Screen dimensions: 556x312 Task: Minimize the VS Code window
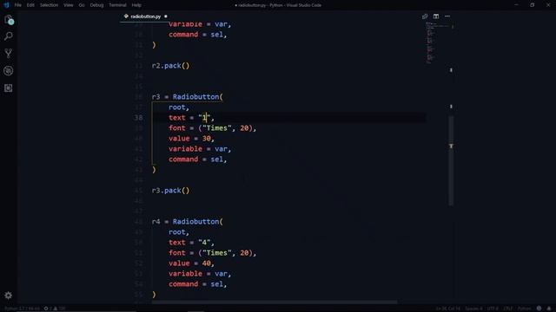coord(516,5)
